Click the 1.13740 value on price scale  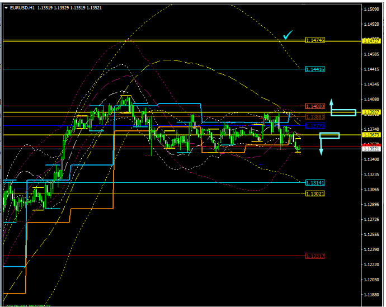371,129
